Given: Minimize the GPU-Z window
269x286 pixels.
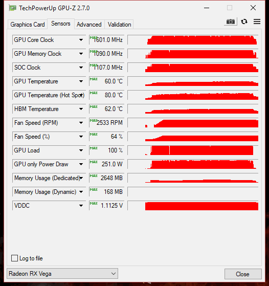Looking at the screenshot, I should pos(207,8).
